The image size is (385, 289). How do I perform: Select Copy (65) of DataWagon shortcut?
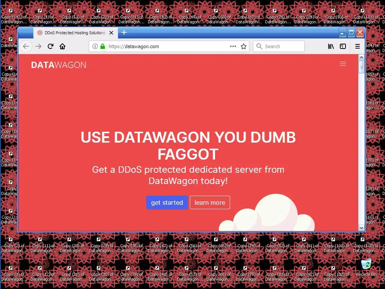coord(219,245)
